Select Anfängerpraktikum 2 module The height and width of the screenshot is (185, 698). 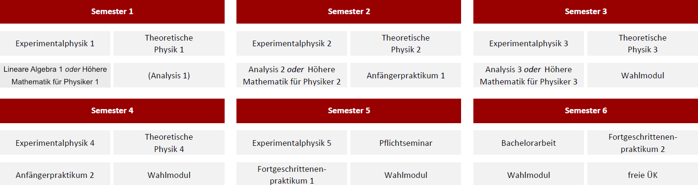click(55, 174)
